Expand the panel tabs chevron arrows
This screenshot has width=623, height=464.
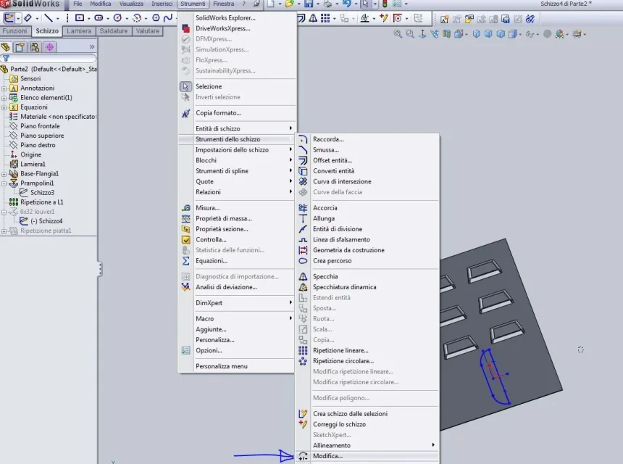[x=92, y=47]
